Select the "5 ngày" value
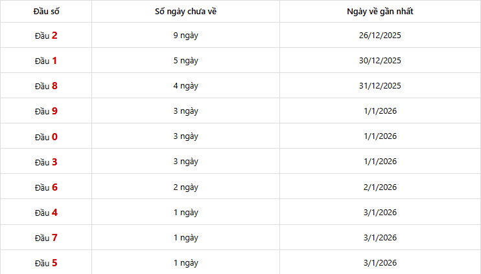 (185, 61)
